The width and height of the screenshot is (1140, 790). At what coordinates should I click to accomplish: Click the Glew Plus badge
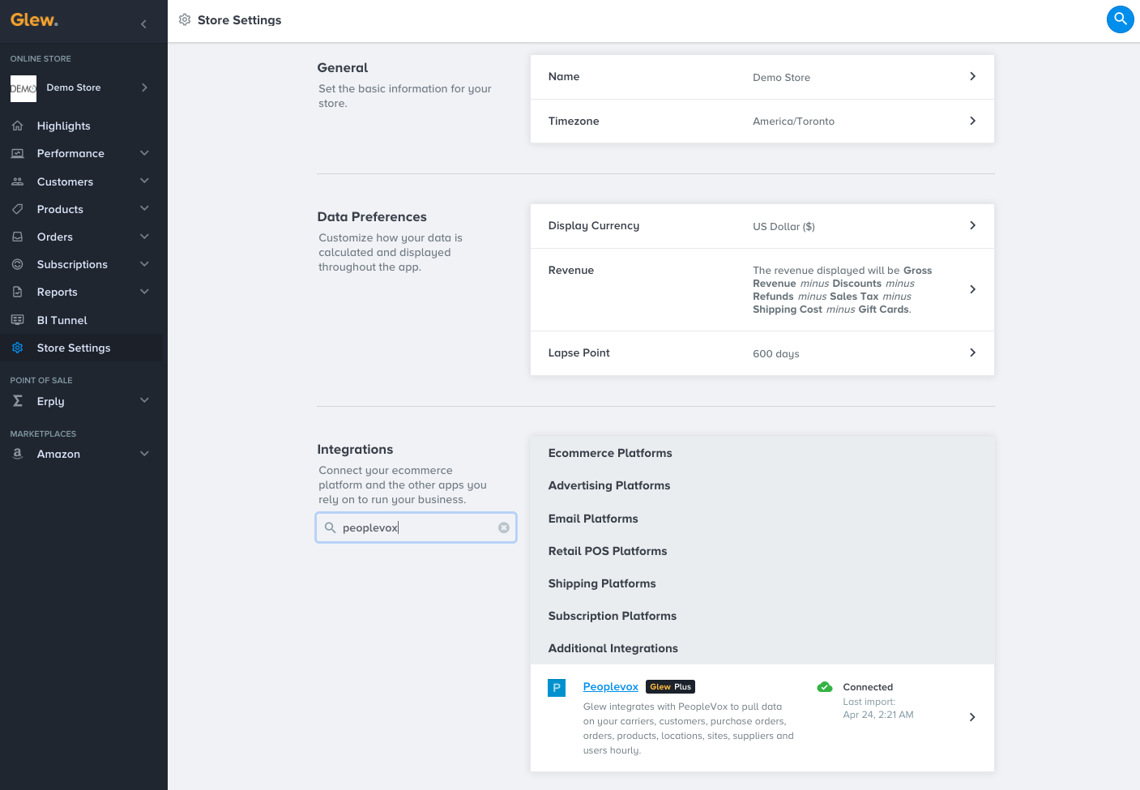(x=670, y=687)
